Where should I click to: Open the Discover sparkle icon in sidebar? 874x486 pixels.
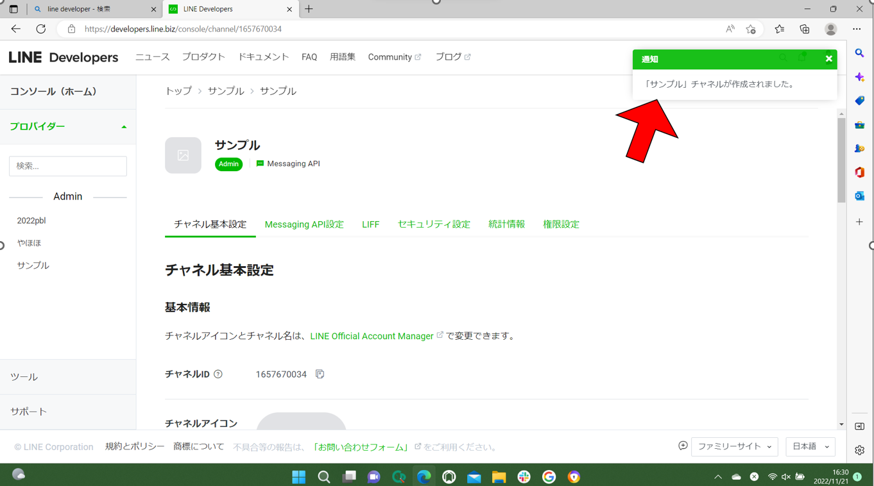click(860, 77)
